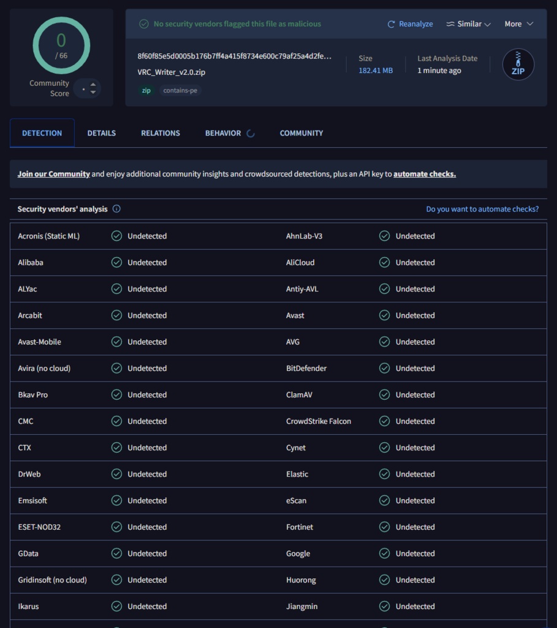Click the Reanalyze refresh icon

coord(391,24)
